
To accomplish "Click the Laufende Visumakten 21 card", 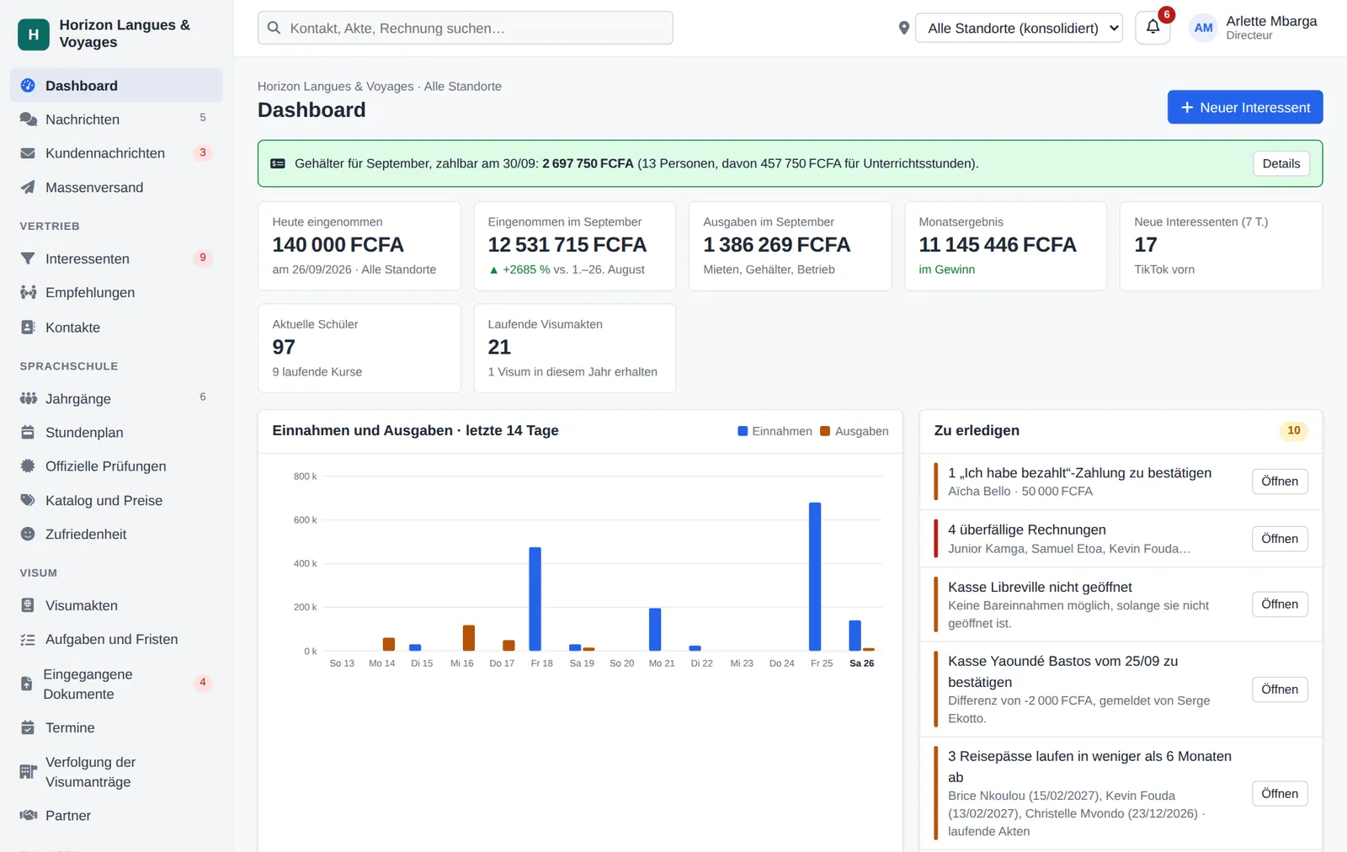I will [575, 348].
